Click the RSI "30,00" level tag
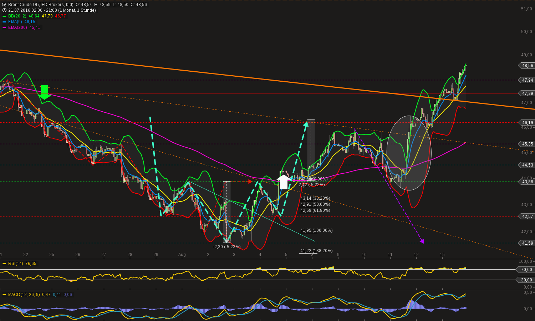 point(525,280)
